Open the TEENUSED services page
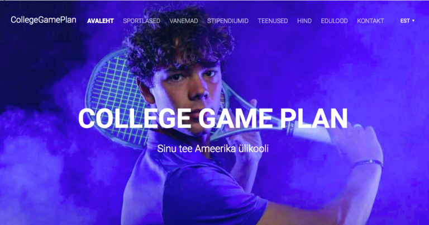The width and height of the screenshot is (429, 225). tap(273, 21)
